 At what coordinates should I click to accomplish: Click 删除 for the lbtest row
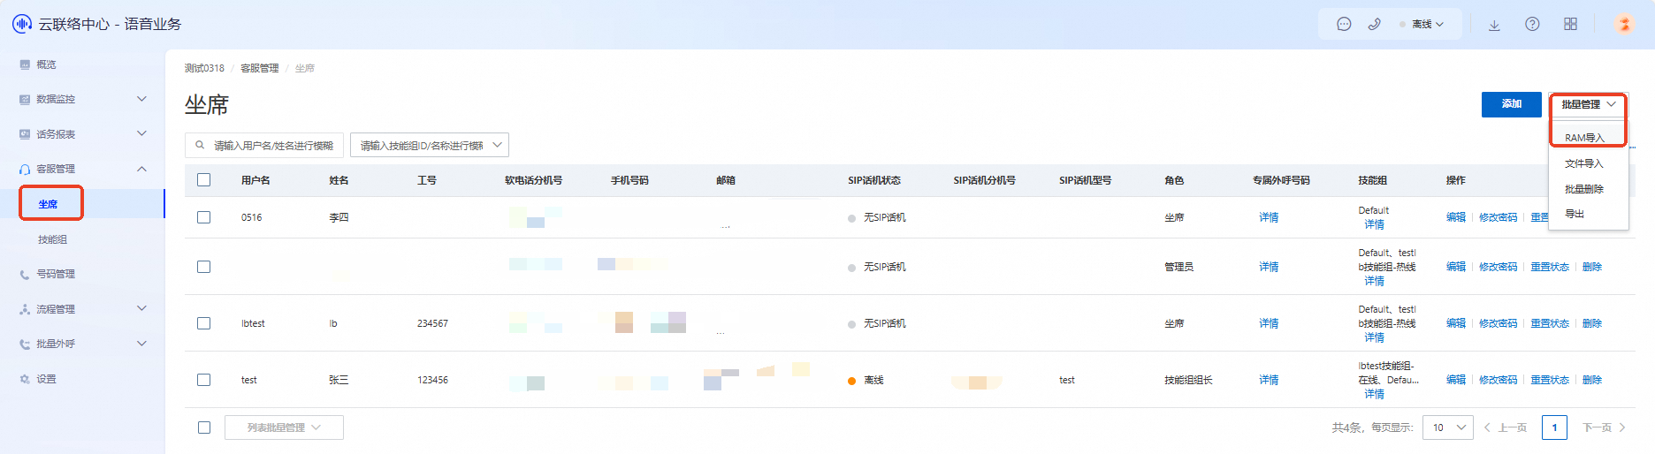(x=1592, y=323)
